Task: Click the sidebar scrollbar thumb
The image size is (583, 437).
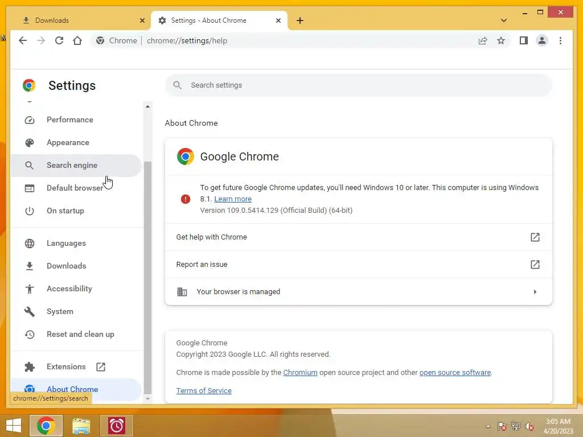Action: click(x=147, y=277)
